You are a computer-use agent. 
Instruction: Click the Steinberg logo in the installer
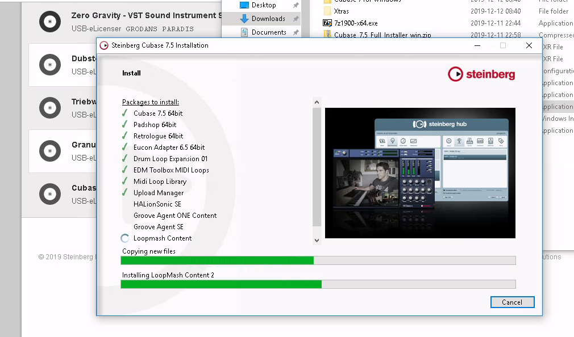pyautogui.click(x=481, y=74)
